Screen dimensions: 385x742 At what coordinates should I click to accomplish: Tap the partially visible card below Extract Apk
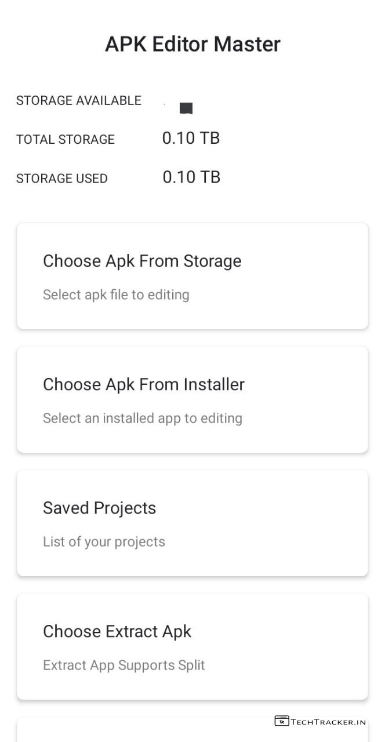[145, 730]
